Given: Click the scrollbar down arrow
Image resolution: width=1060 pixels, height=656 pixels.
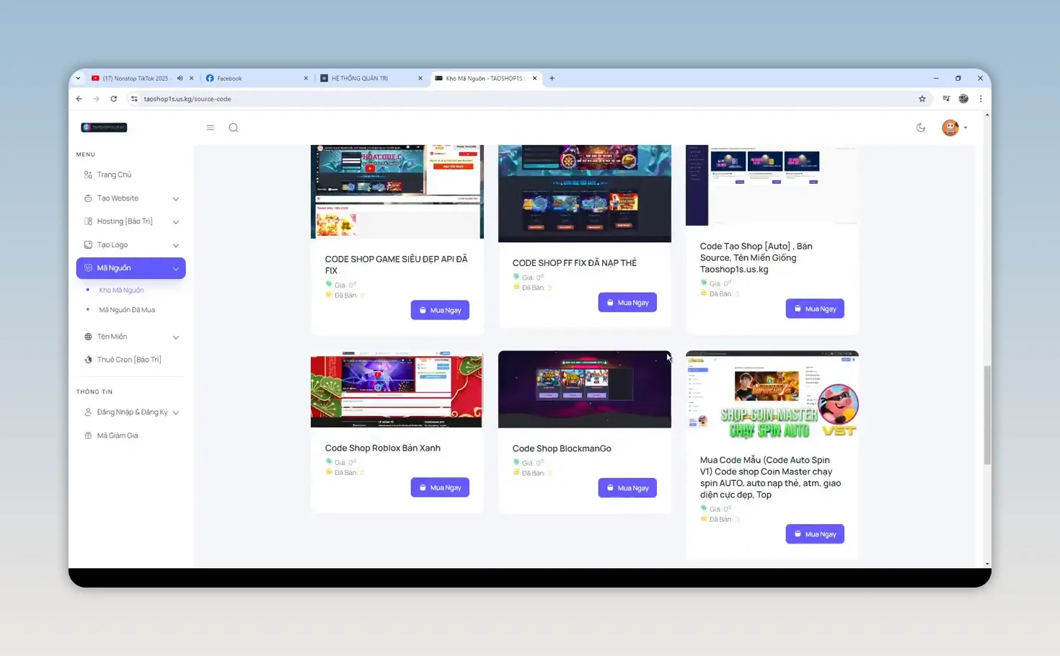Looking at the screenshot, I should click(987, 564).
